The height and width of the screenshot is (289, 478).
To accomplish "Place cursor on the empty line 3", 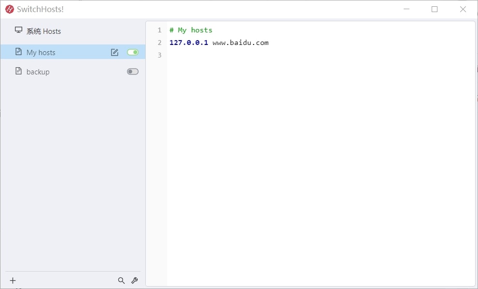I will [x=320, y=55].
